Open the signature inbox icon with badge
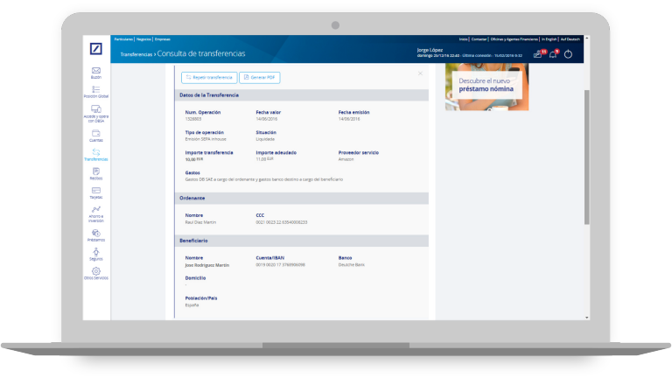 coord(538,54)
